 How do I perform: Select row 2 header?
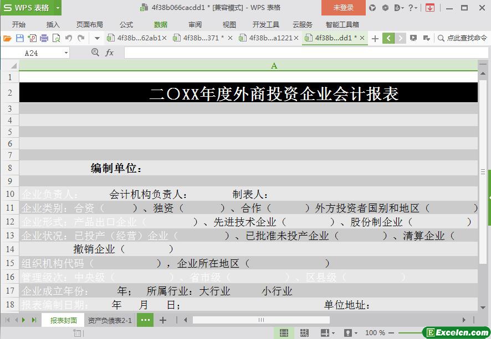point(10,92)
